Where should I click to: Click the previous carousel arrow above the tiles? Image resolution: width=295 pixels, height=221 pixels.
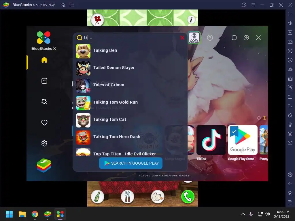[x=259, y=118]
